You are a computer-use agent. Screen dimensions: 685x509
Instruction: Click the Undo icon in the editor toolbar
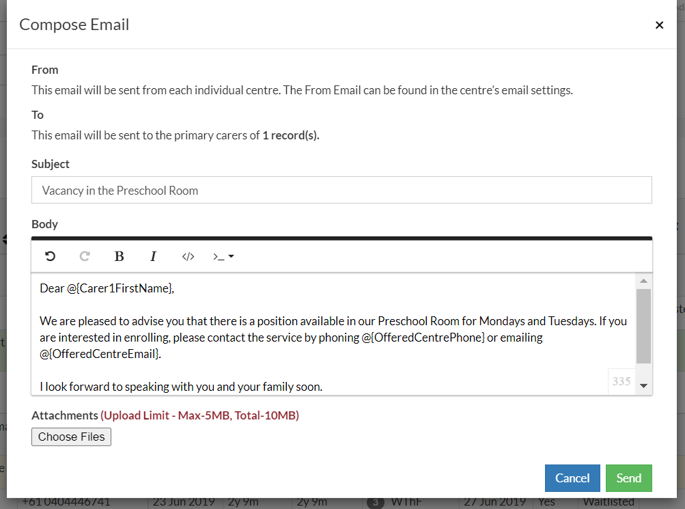(x=50, y=256)
